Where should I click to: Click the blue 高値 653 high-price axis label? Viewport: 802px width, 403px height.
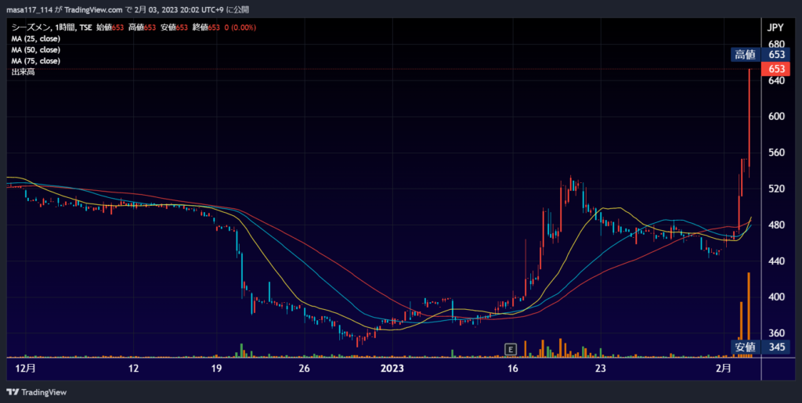pos(760,55)
